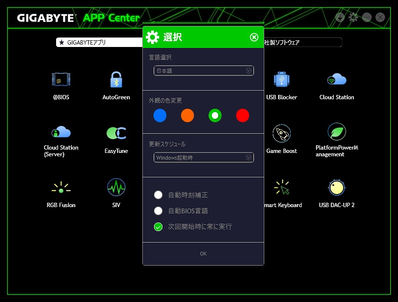This screenshot has width=398, height=302.
Task: Minimize the APP Center window
Action: (367, 17)
